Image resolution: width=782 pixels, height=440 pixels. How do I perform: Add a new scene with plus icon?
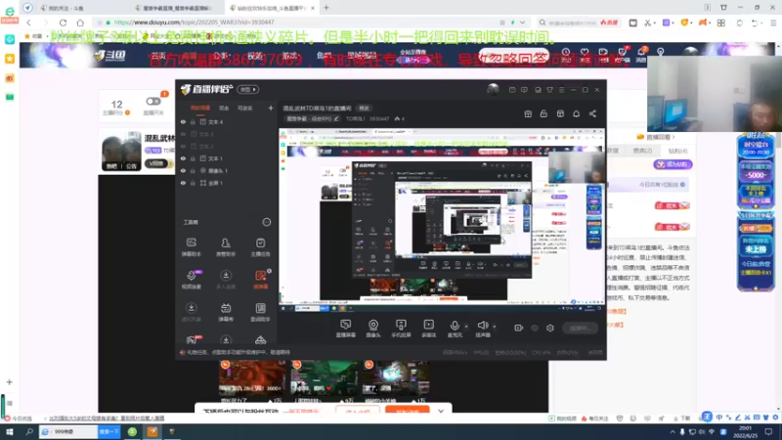[271, 108]
